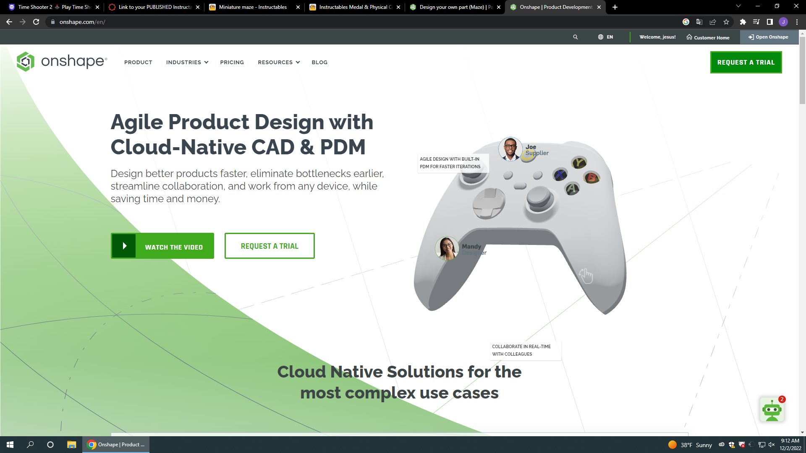Expand the Resources navigation dropdown

[278, 62]
